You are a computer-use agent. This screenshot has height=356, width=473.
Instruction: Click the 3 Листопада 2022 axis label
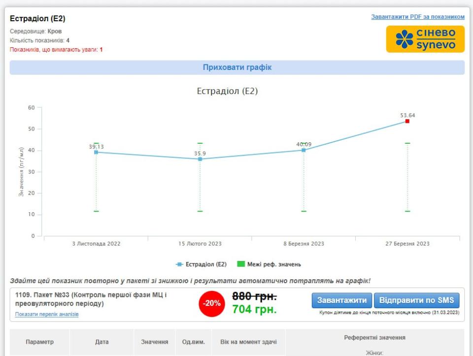pyautogui.click(x=96, y=244)
